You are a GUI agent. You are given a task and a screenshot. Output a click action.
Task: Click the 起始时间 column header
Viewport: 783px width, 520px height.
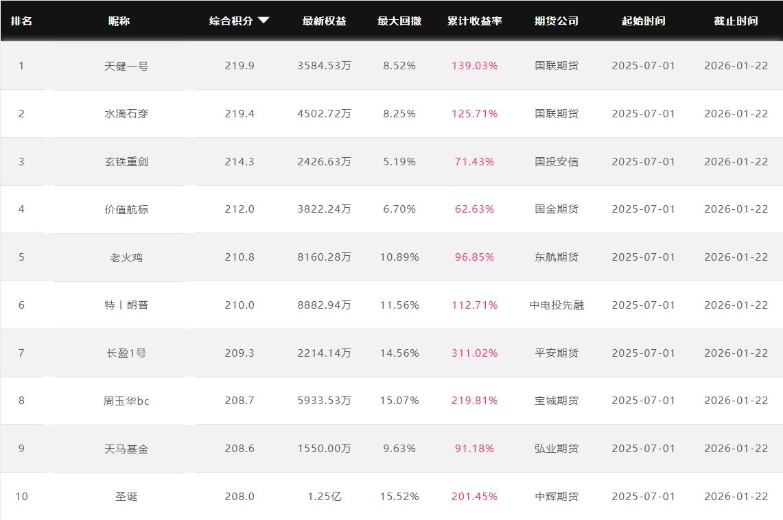tap(643, 21)
